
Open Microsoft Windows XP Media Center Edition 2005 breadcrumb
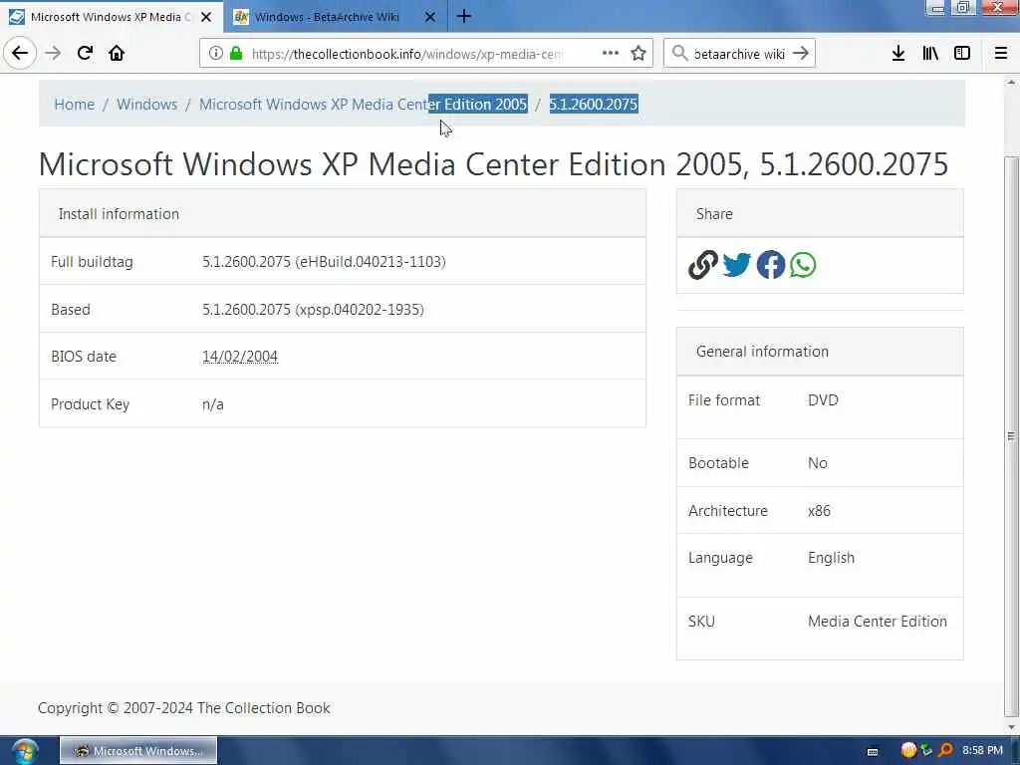click(363, 104)
